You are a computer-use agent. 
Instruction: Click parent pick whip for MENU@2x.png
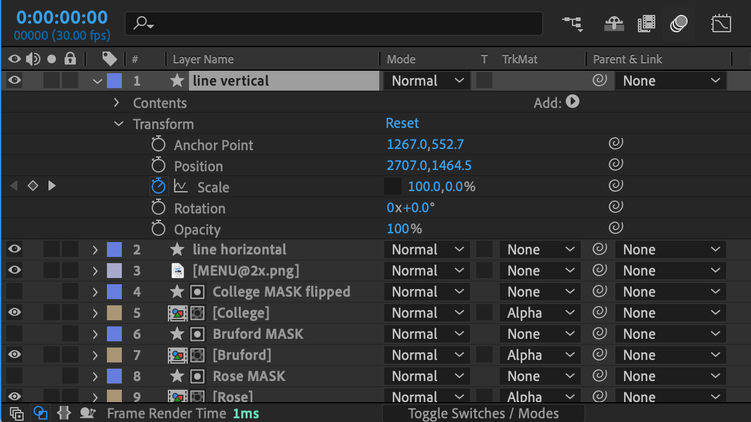pyautogui.click(x=600, y=270)
